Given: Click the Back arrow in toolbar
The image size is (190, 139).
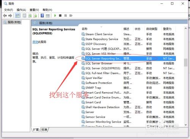Looking at the screenshot, I should pyautogui.click(x=5, y=16).
